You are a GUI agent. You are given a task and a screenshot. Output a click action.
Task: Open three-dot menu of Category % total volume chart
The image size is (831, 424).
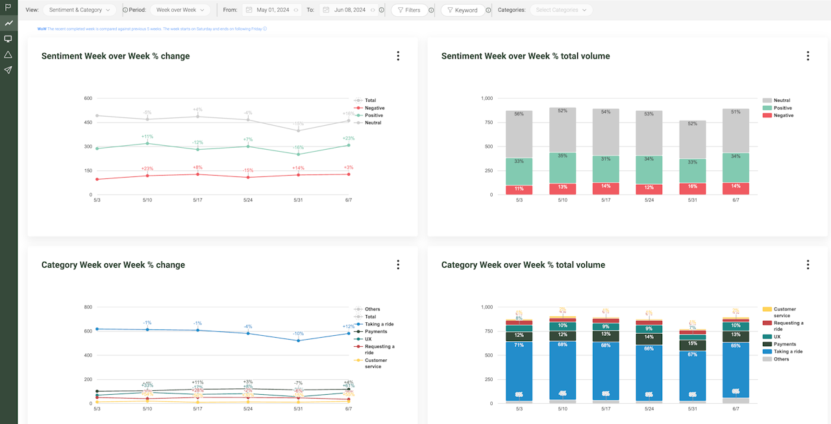tap(808, 265)
